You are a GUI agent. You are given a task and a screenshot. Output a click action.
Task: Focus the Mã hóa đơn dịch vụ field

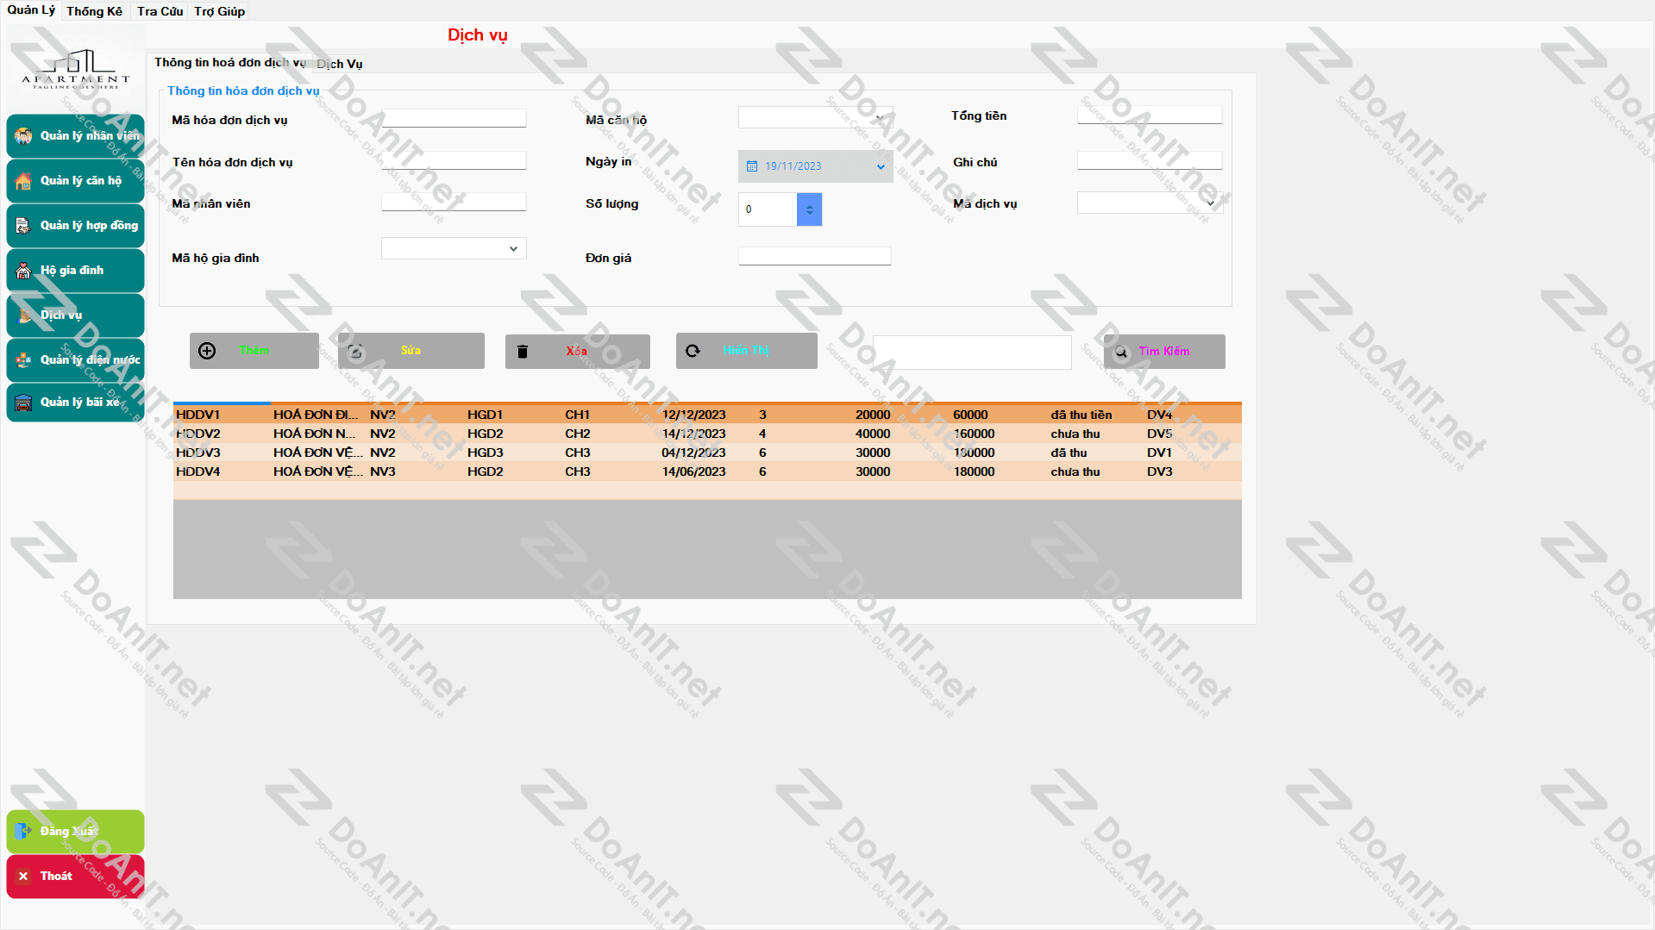coord(454,118)
